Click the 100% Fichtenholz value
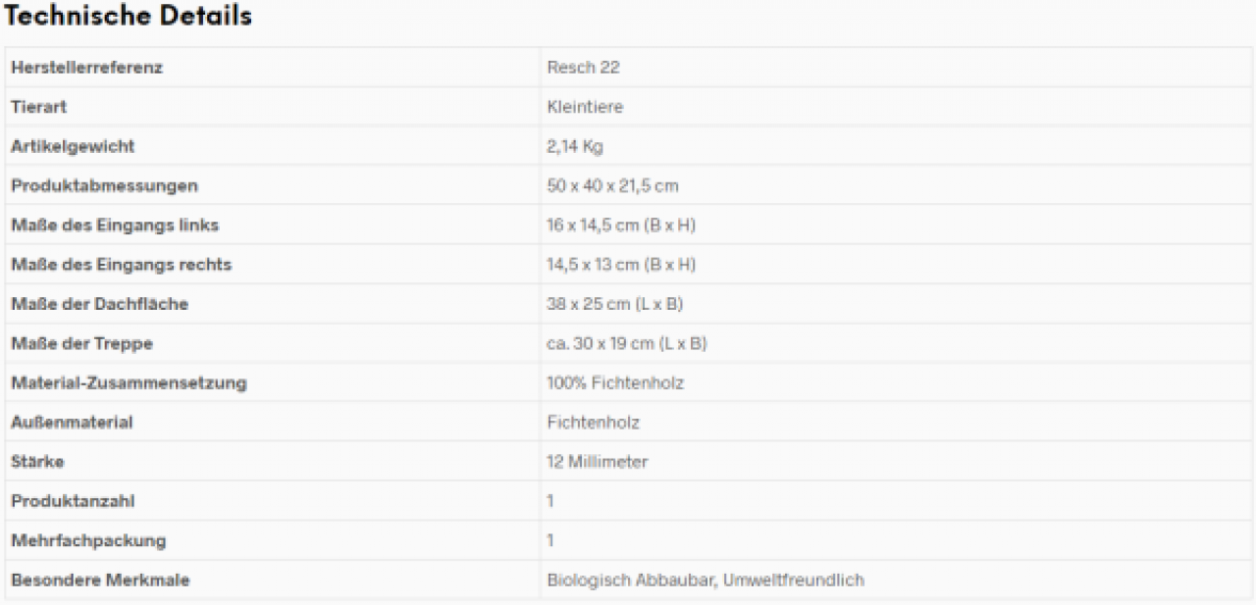This screenshot has width=1256, height=605. click(615, 382)
